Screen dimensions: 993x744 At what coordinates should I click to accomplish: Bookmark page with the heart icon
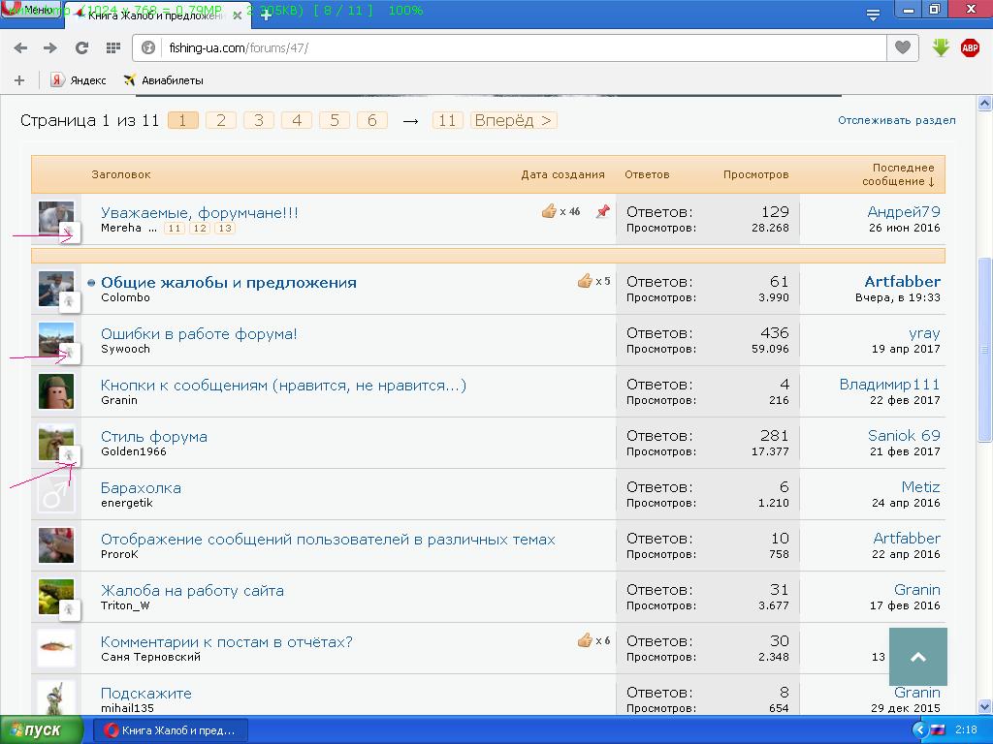pyautogui.click(x=903, y=47)
